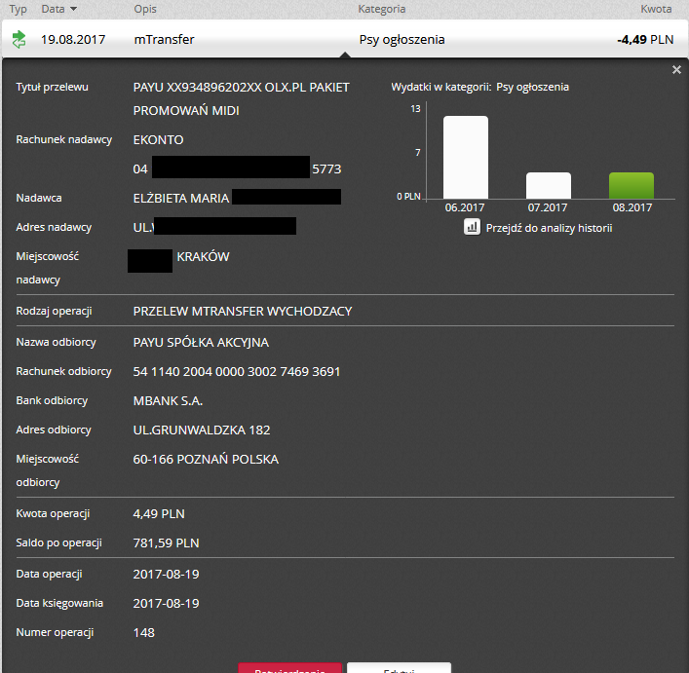This screenshot has width=689, height=673.
Task: Close the transaction details panel
Action: [x=677, y=70]
